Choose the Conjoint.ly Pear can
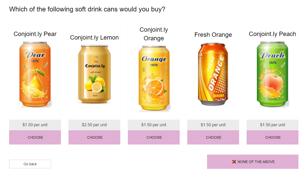The height and width of the screenshot is (182, 304). point(35,137)
